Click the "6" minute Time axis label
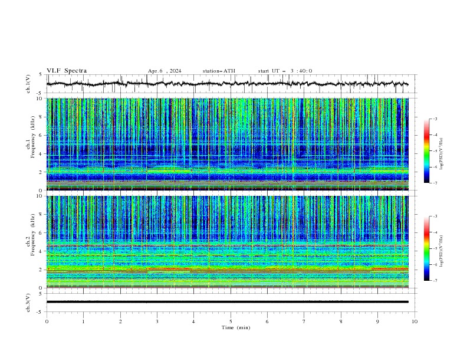 [x=267, y=321]
